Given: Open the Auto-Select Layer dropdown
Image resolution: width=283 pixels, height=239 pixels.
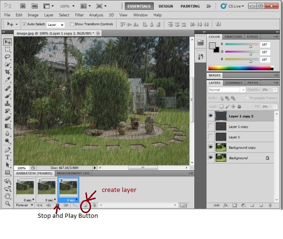Looking at the screenshot, I should pyautogui.click(x=56, y=24).
